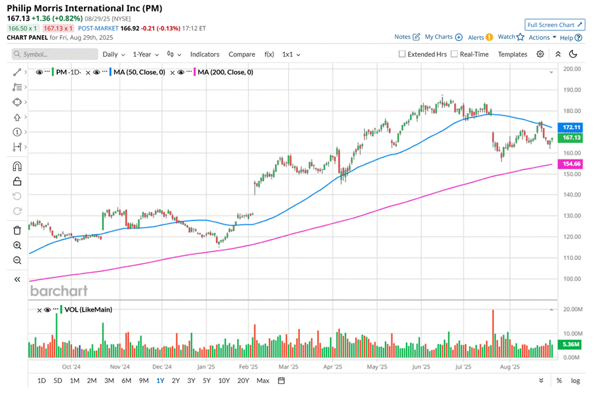598x393 pixels.
Task: Collapse the top toolbar with double chevron
Action: (x=558, y=54)
